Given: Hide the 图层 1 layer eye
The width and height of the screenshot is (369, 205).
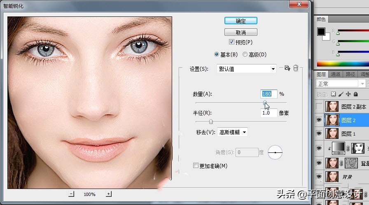Looking at the screenshot, I should pos(319,134).
